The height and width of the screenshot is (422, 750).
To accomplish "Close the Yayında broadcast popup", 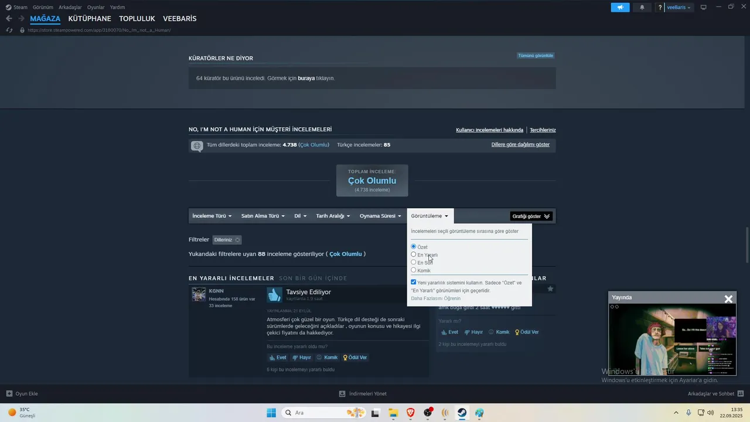I will tap(728, 299).
